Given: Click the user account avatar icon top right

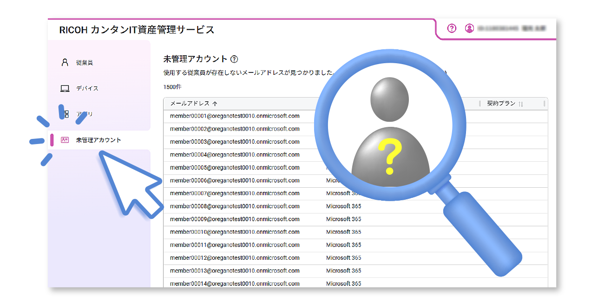Looking at the screenshot, I should click(469, 28).
